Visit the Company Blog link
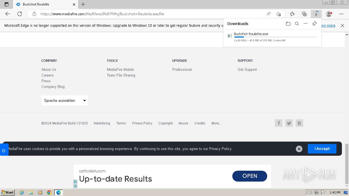Screen dimensions: 349x196 [x=53, y=87]
